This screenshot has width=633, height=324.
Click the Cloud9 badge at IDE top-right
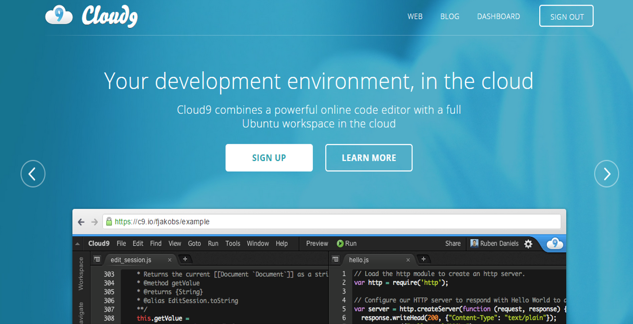point(554,243)
